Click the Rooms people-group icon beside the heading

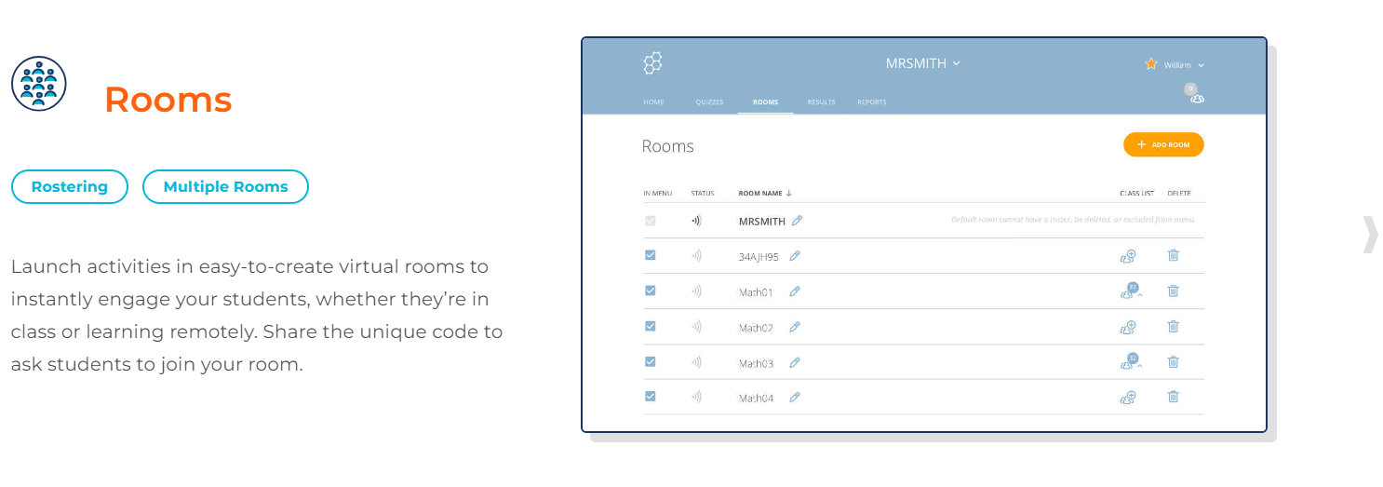(x=39, y=84)
